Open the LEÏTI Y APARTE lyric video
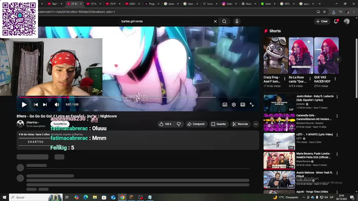The image size is (358, 201). click(x=315, y=135)
